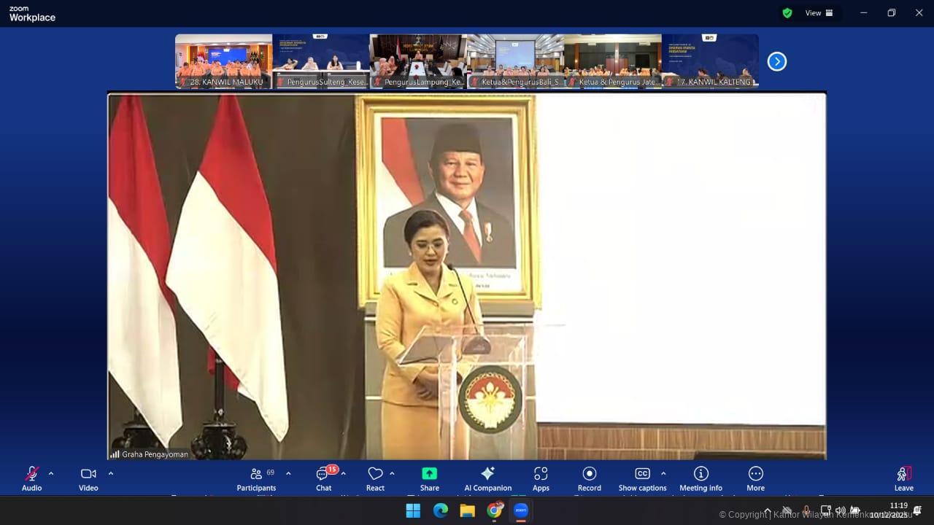
Task: Leave the meeting
Action: point(903,478)
